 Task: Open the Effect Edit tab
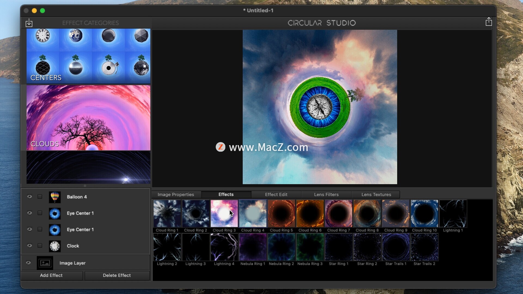pos(276,194)
